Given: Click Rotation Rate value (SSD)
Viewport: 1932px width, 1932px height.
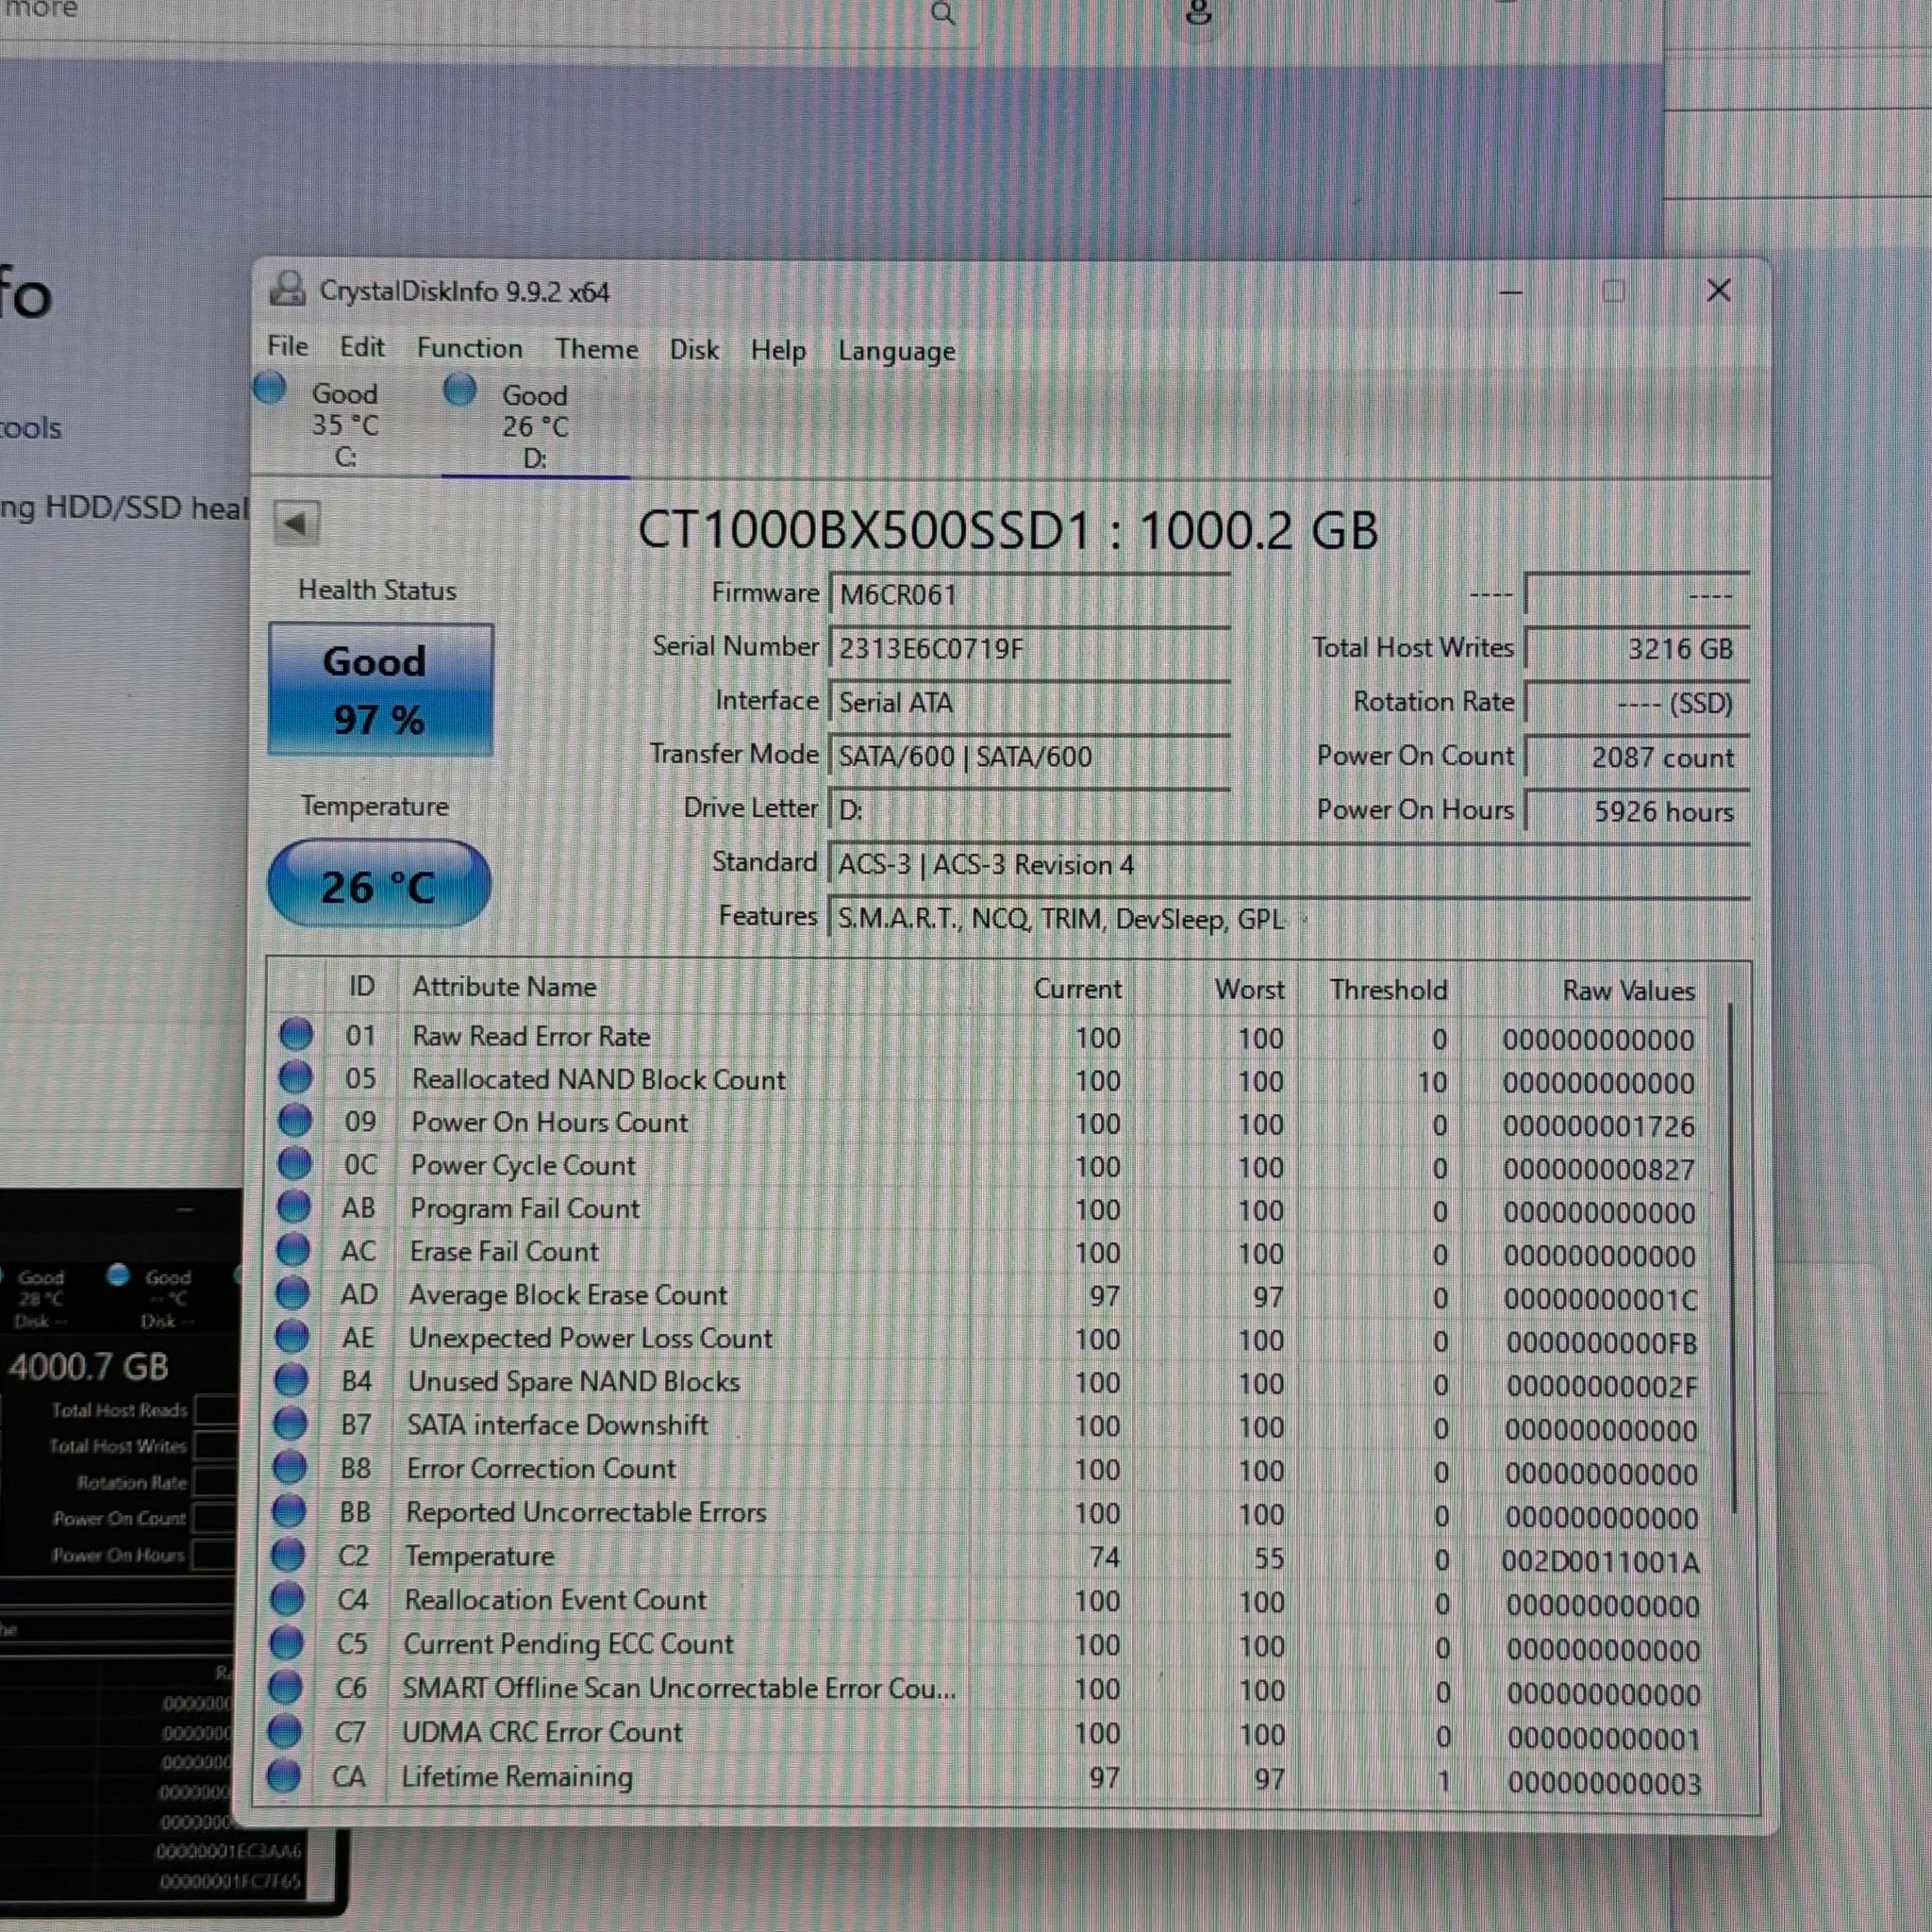Looking at the screenshot, I should [1637, 703].
